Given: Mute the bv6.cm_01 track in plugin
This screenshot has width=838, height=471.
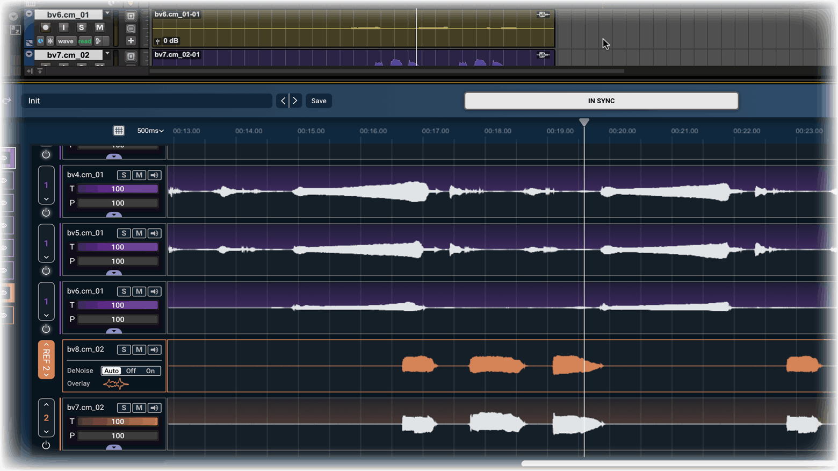Looking at the screenshot, I should (x=139, y=291).
